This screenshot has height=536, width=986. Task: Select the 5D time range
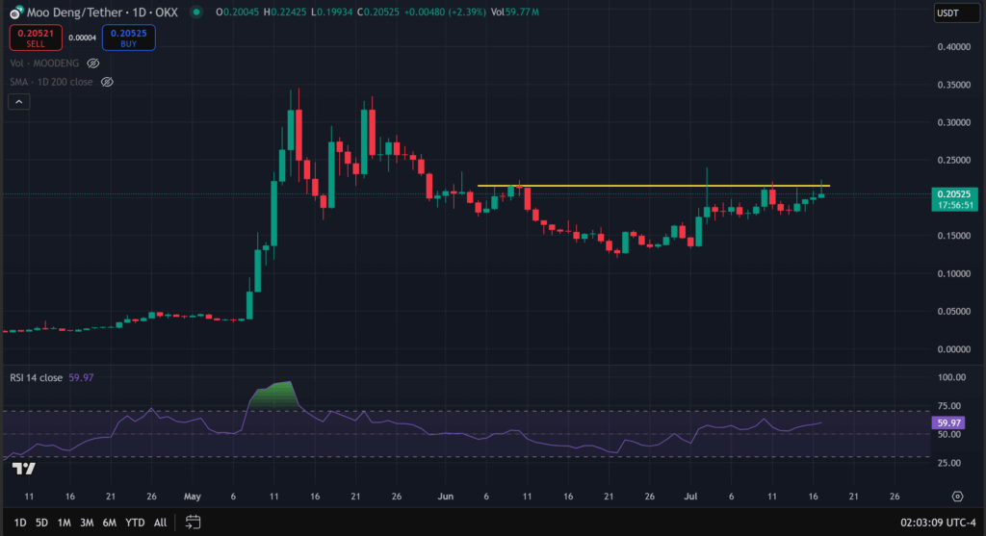coord(41,523)
